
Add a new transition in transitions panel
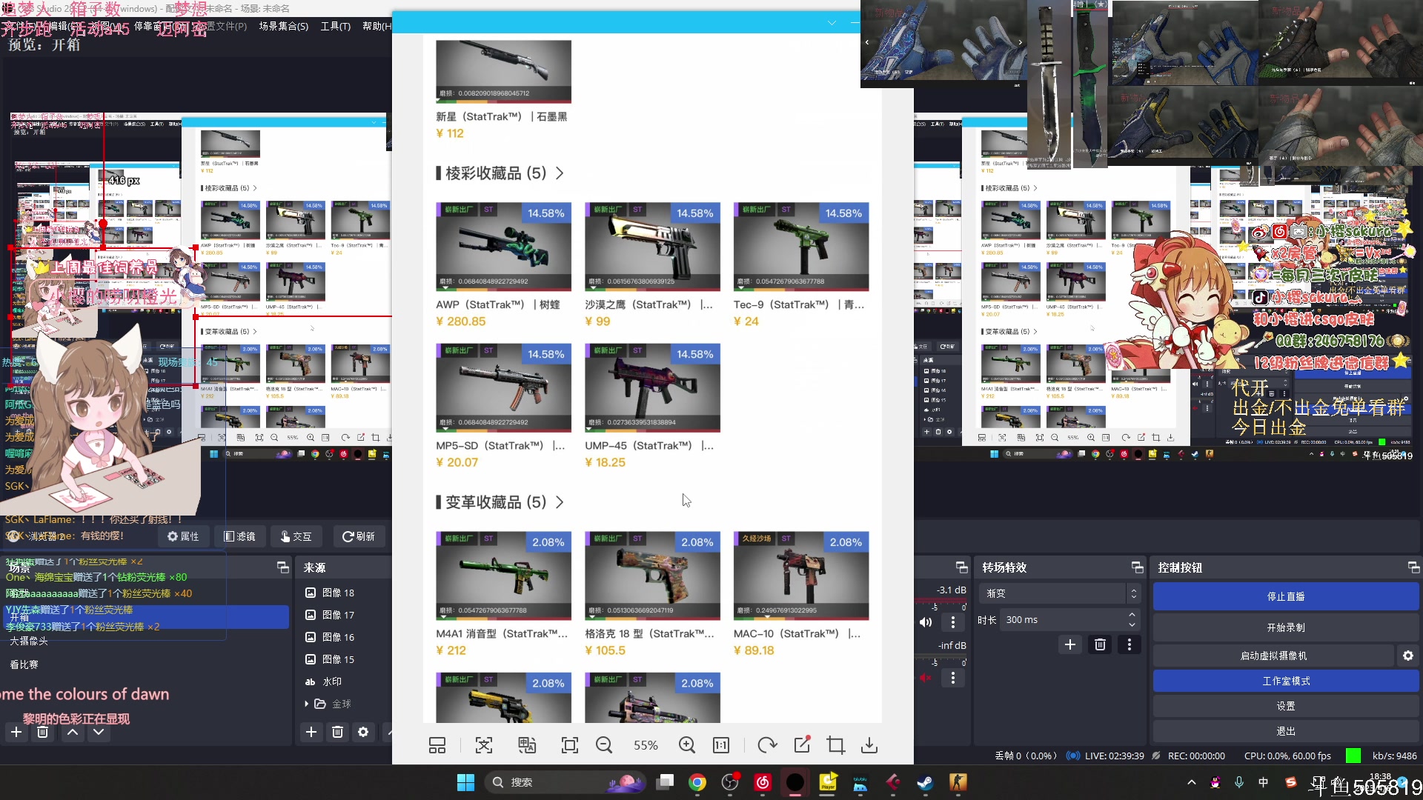(1070, 644)
